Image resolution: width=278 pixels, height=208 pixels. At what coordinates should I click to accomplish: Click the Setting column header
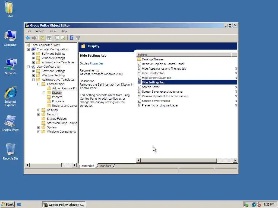[184, 55]
